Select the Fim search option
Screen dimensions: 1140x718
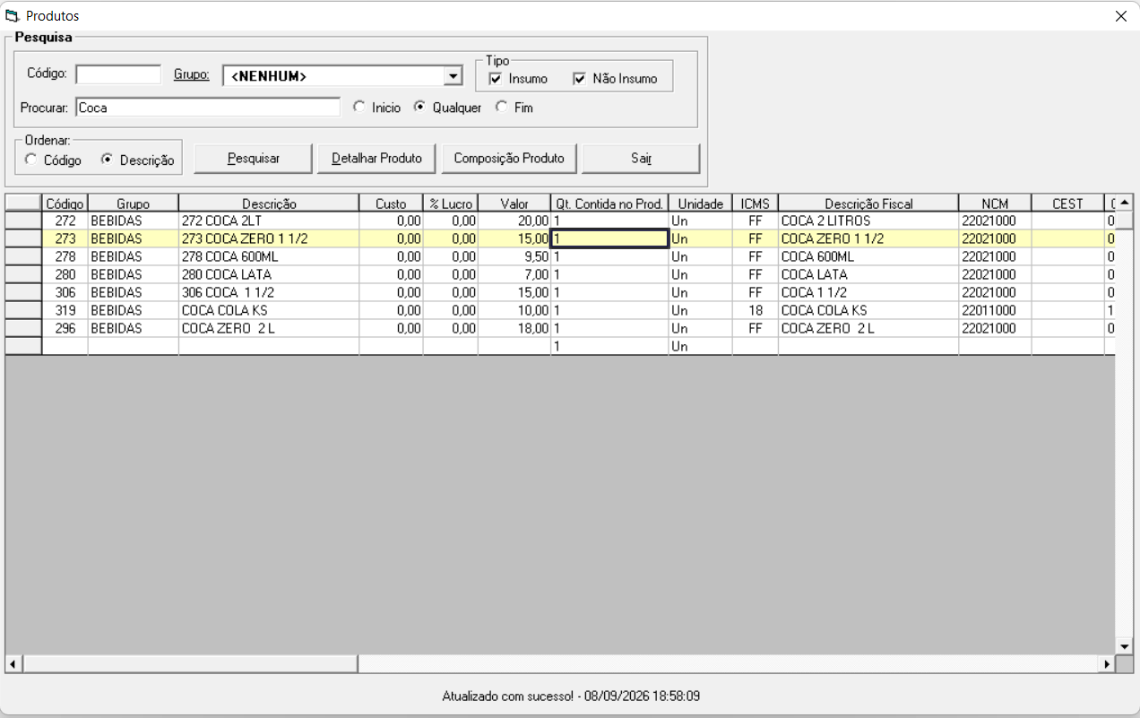[501, 107]
